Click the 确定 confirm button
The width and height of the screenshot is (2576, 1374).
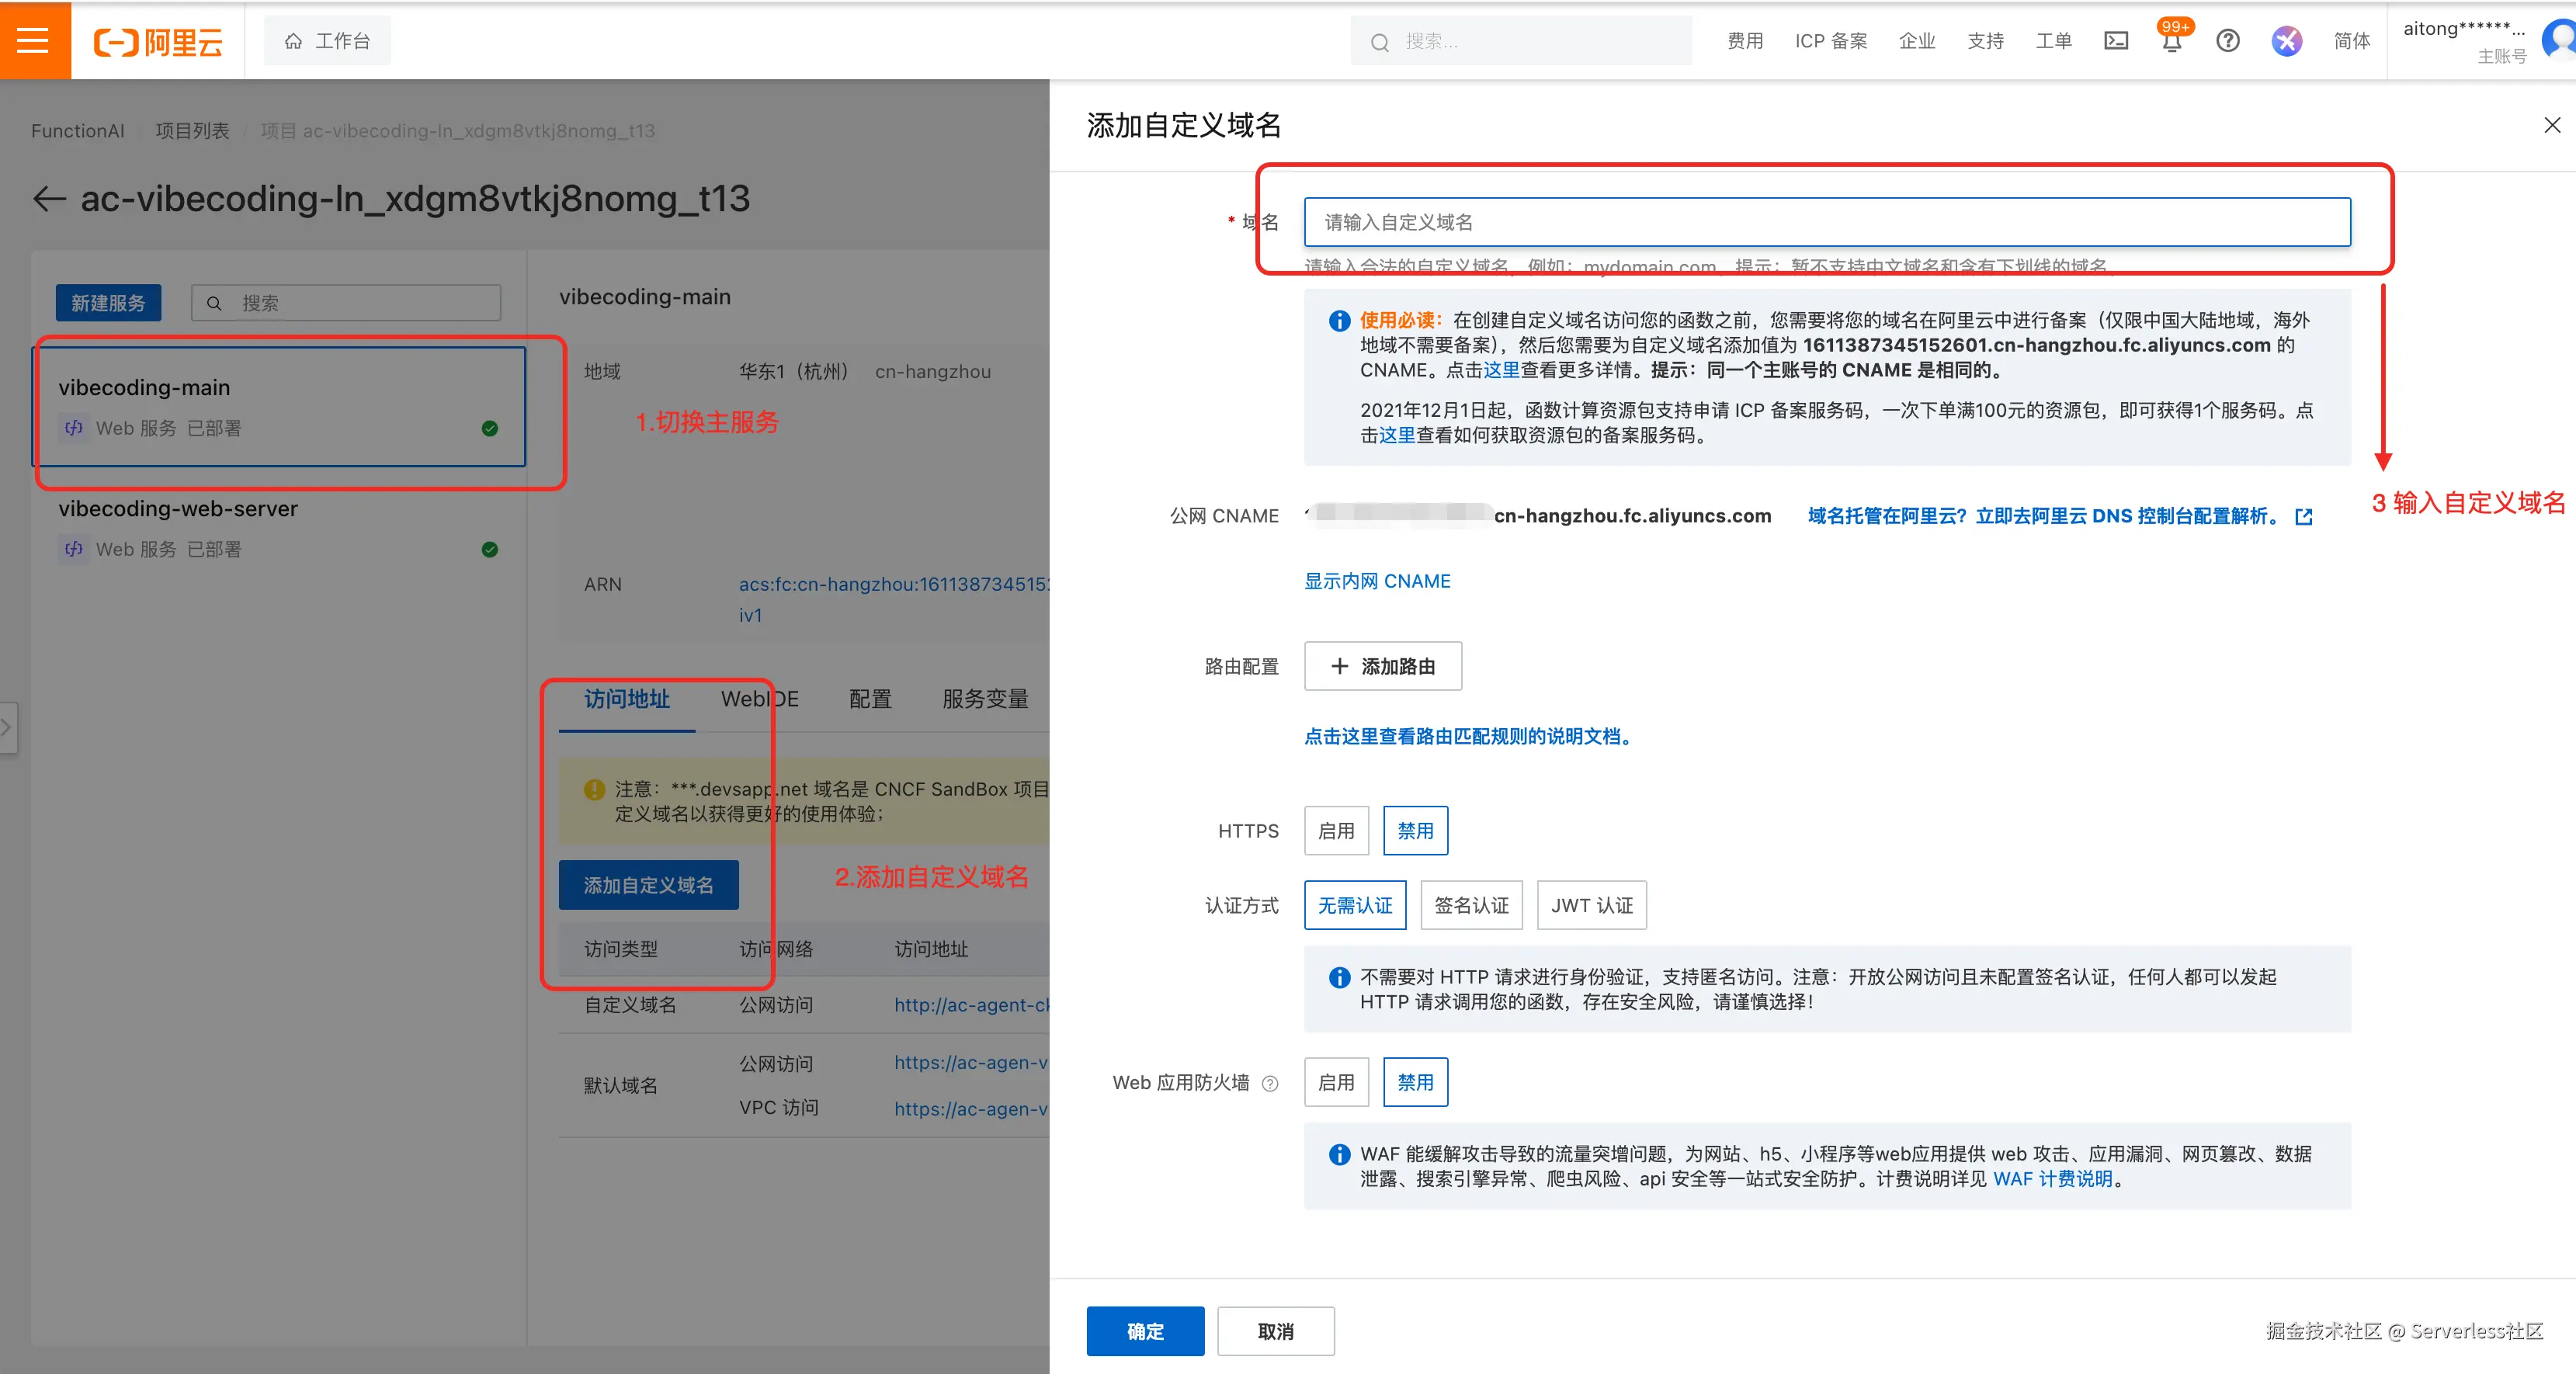coord(1144,1331)
